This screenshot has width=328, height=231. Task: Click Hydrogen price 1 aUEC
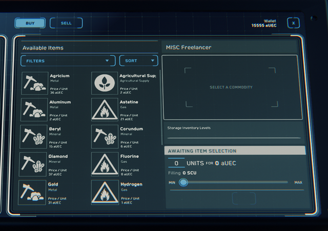coord(127,202)
